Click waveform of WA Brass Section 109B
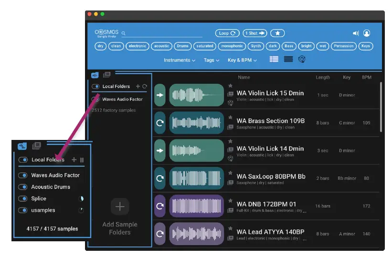This screenshot has width=392, height=257. point(197,123)
